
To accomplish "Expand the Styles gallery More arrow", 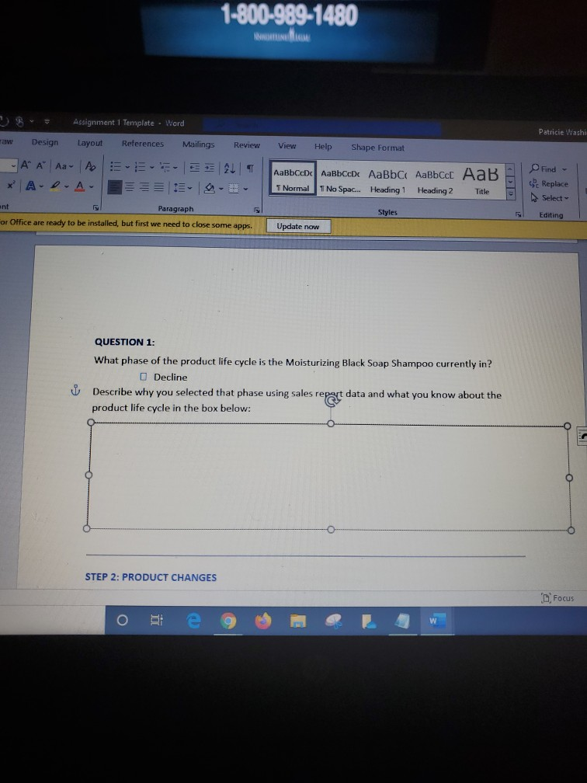I will (x=511, y=195).
